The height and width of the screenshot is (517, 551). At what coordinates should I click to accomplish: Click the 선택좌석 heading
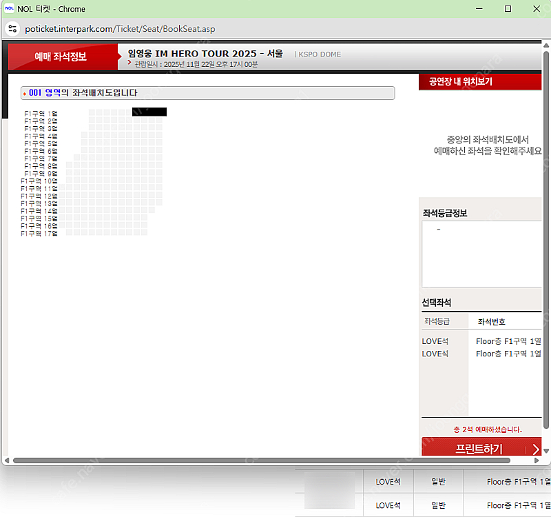click(437, 303)
